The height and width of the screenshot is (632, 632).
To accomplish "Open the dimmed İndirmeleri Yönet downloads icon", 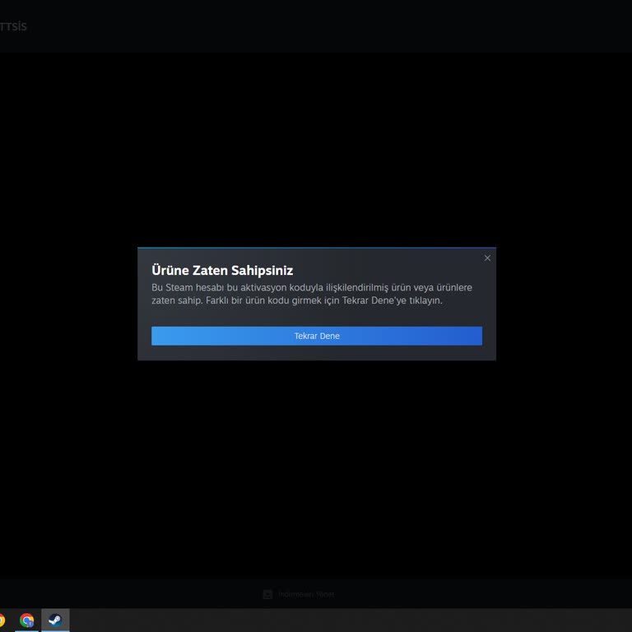I will point(267,594).
